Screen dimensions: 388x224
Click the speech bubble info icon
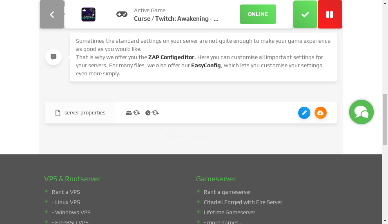(x=54, y=57)
